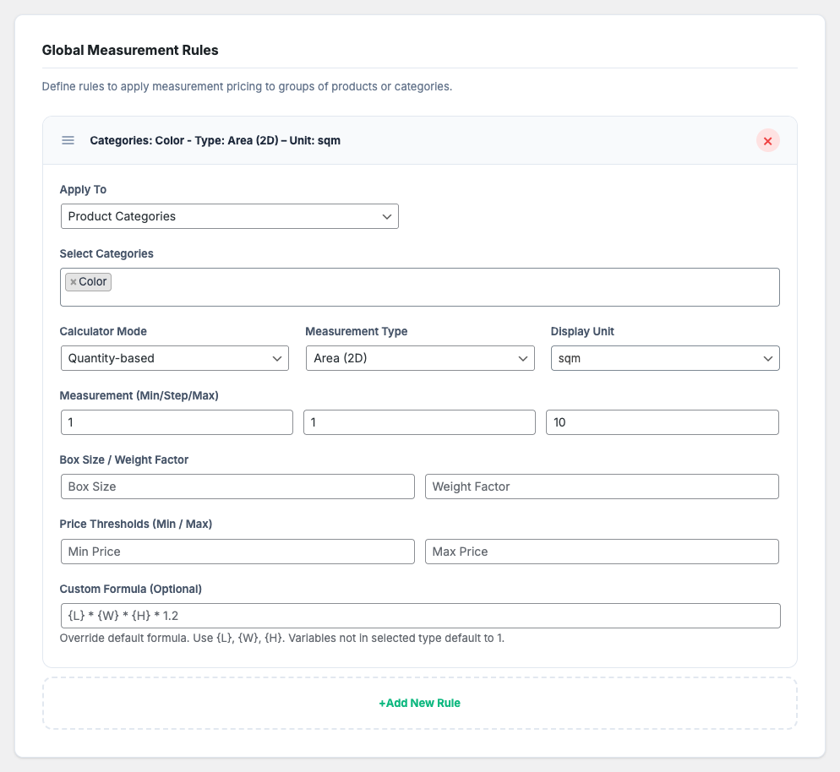Expand the Calculator Mode dropdown
840x772 pixels.
[x=175, y=358]
